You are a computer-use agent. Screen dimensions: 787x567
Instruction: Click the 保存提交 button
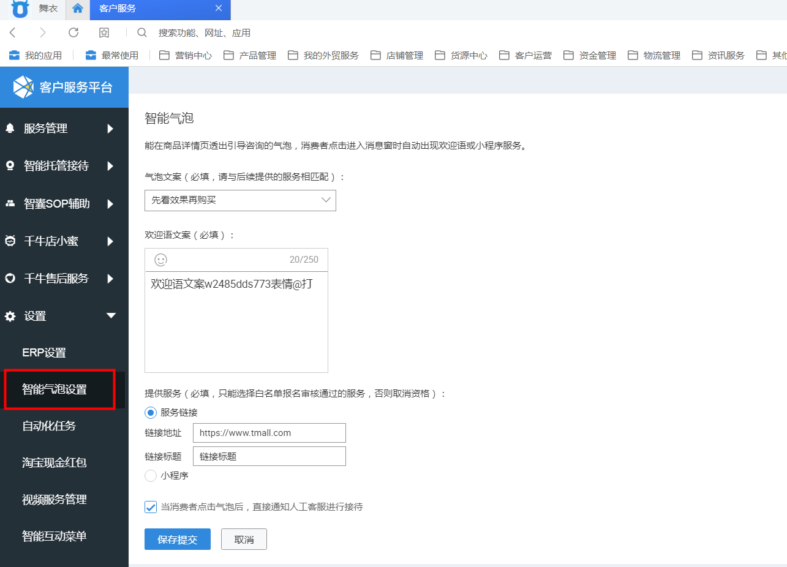click(178, 539)
